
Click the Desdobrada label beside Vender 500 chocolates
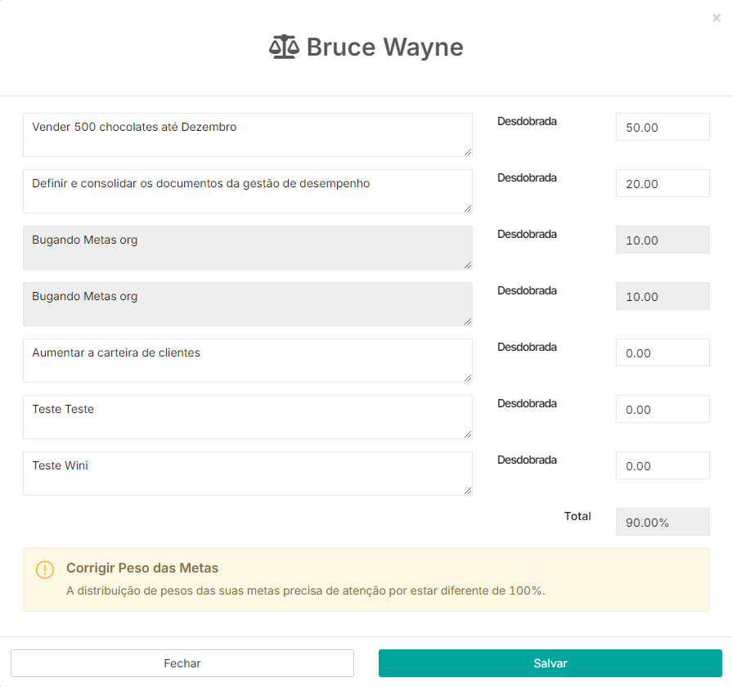527,121
